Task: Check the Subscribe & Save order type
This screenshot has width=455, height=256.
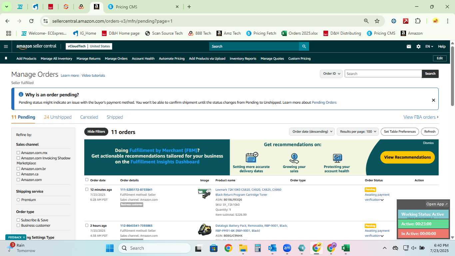Action: pyautogui.click(x=18, y=220)
